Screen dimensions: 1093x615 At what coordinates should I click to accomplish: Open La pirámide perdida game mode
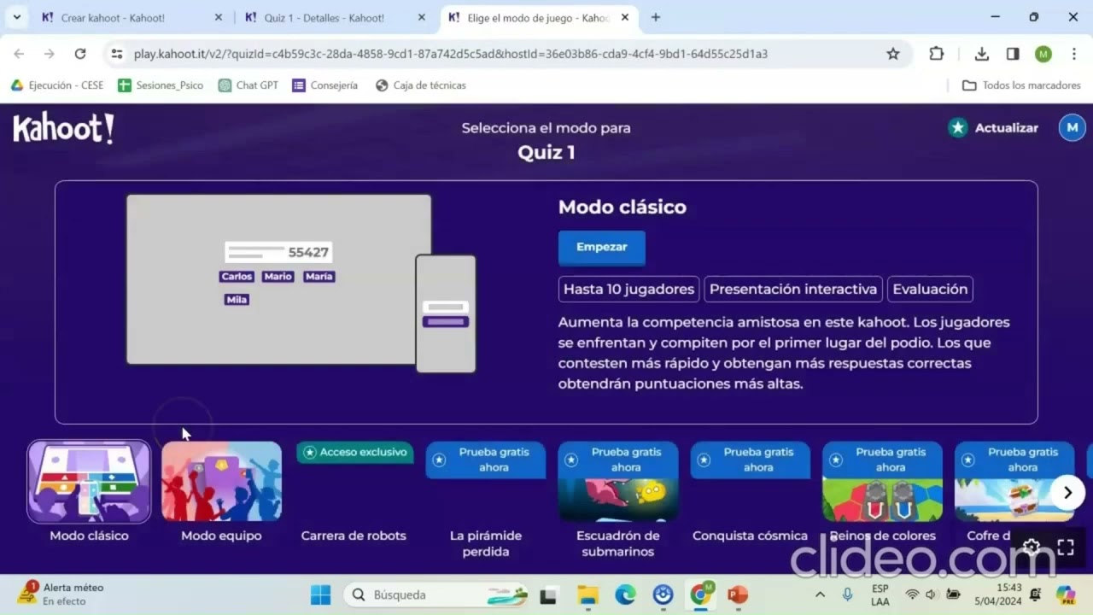pyautogui.click(x=485, y=543)
